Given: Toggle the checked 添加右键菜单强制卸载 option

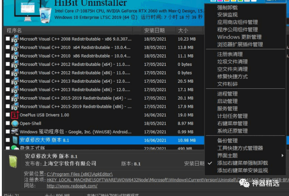Looking at the screenshot, I should coord(242,163).
